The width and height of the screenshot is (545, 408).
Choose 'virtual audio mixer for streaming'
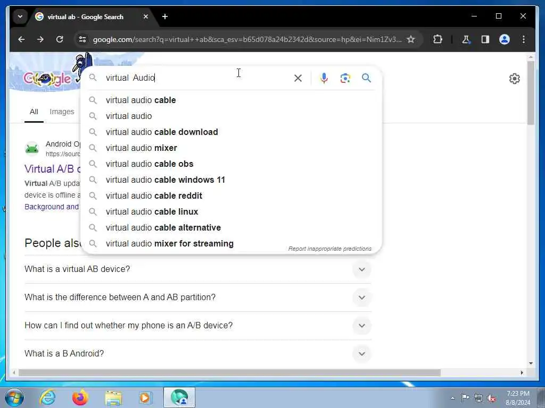[x=231, y=243]
